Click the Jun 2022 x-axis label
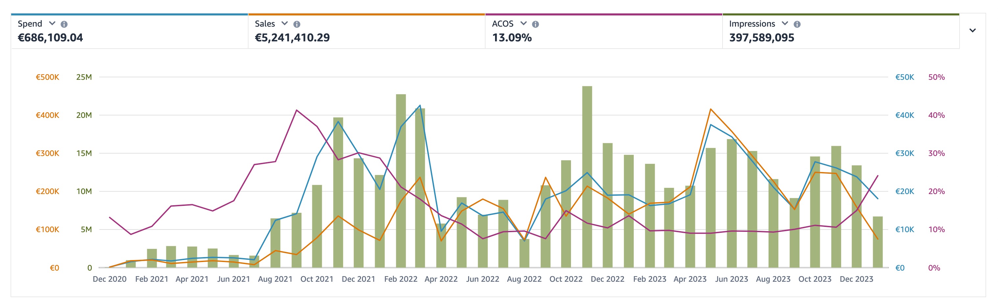The height and width of the screenshot is (308, 998). coord(483,279)
